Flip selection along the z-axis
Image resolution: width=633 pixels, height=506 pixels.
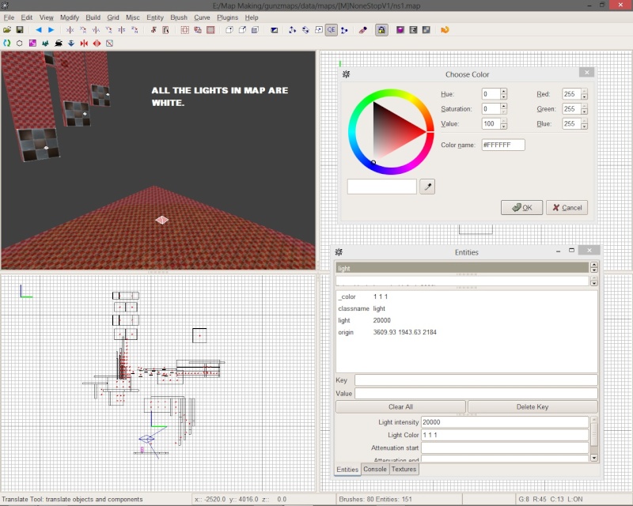pyautogui.click(x=122, y=30)
